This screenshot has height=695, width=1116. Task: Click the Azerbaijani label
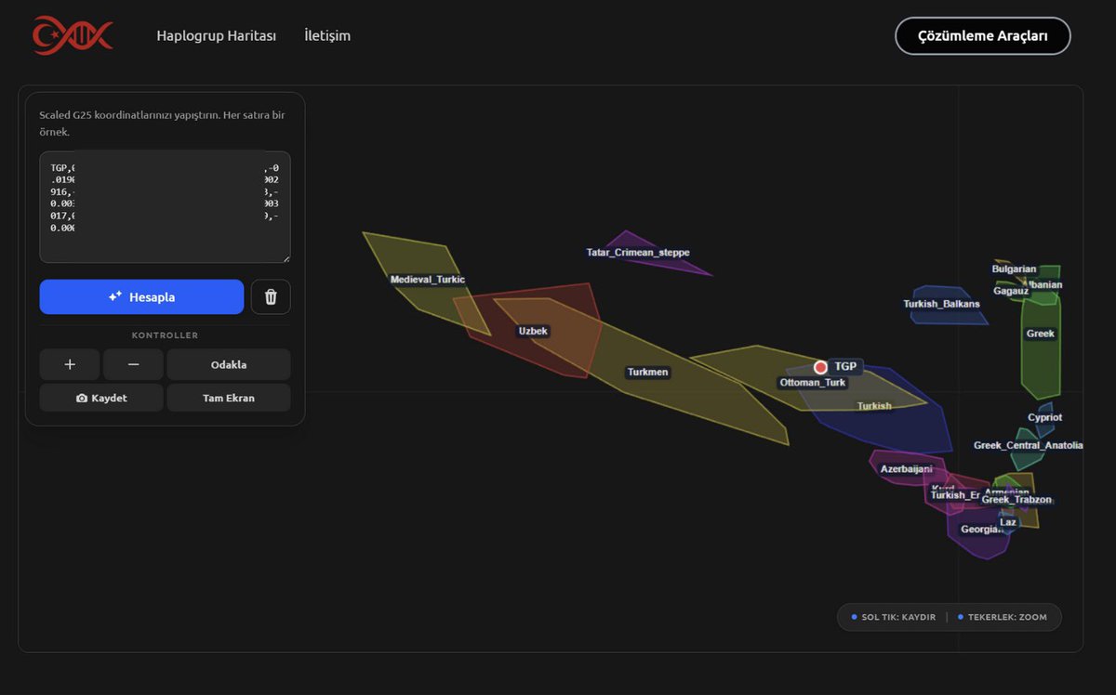point(906,469)
